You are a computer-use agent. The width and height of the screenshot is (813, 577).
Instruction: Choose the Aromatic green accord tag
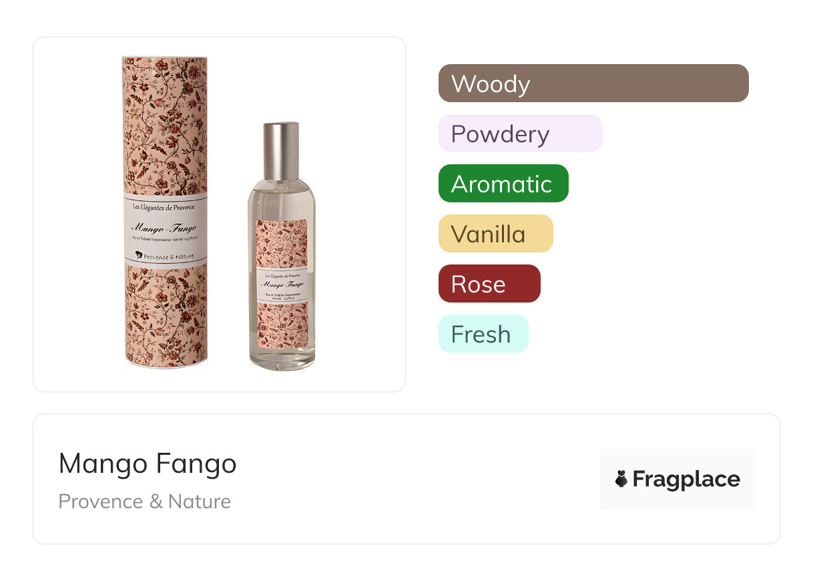coord(503,184)
